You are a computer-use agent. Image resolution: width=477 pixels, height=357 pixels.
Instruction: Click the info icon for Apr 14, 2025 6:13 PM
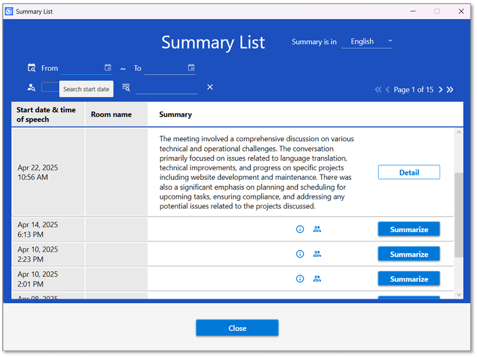click(300, 229)
